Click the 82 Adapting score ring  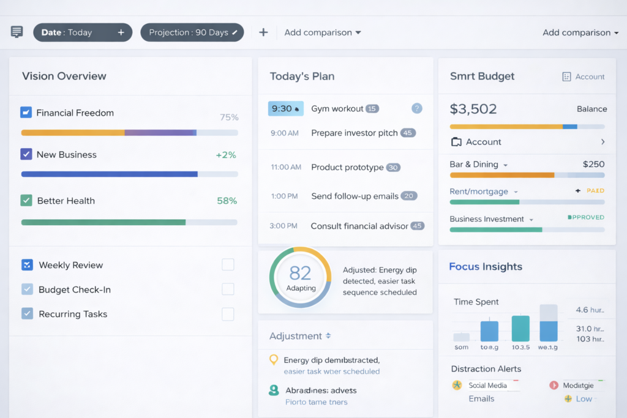pyautogui.click(x=300, y=277)
